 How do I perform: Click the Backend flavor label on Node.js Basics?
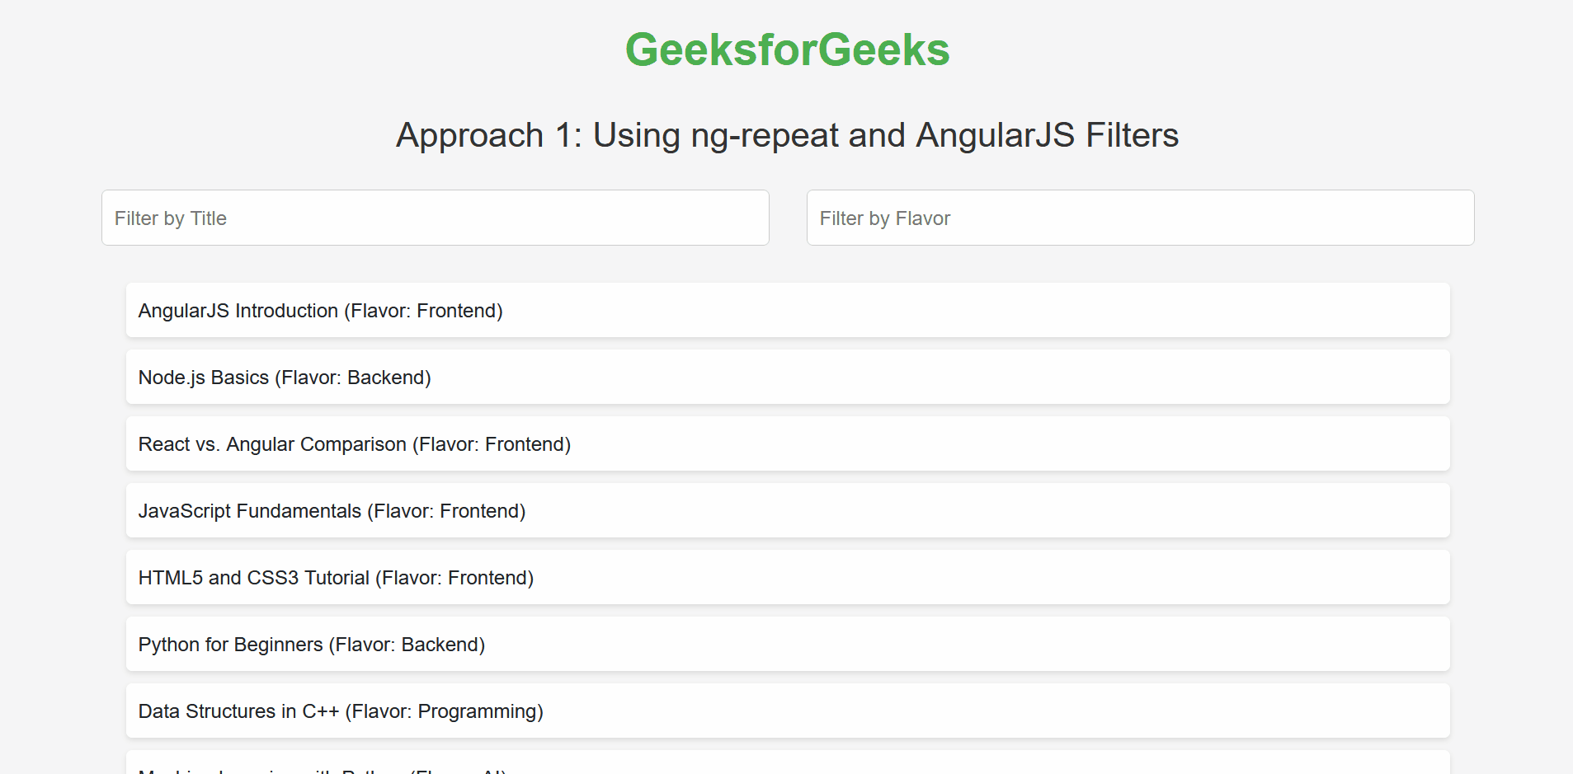[x=388, y=378]
